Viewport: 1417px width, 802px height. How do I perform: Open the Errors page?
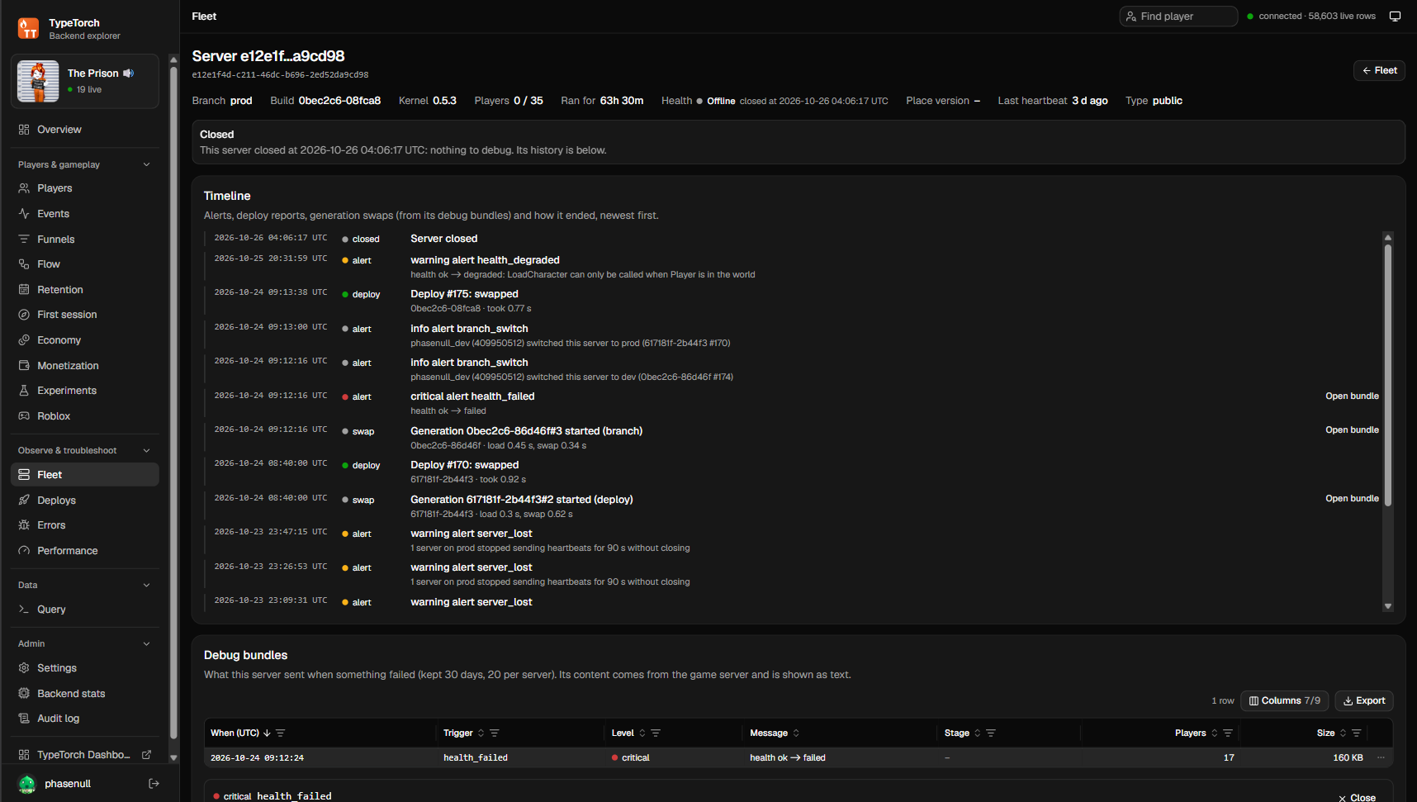(x=85, y=525)
